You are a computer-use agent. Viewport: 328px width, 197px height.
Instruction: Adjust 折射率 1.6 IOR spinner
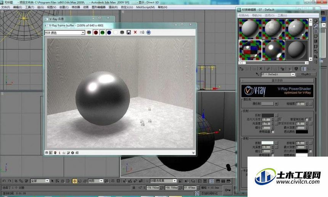(307, 143)
